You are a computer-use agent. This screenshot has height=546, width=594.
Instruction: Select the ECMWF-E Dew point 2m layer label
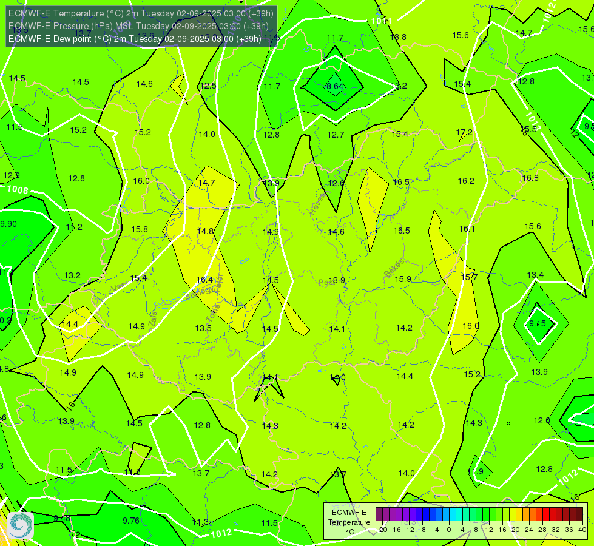135,39
